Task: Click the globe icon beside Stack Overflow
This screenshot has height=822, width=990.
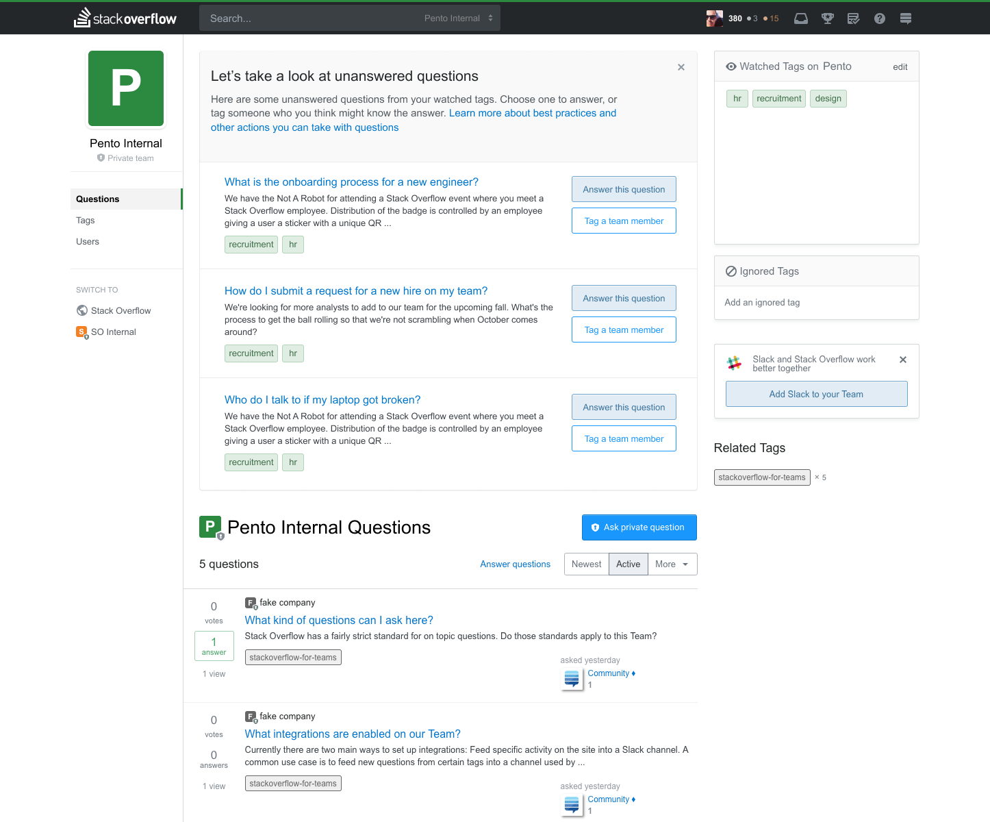Action: [82, 310]
